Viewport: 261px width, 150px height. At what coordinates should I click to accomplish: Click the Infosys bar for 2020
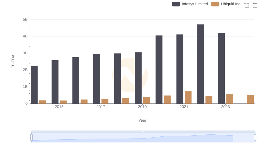[x=159, y=70]
